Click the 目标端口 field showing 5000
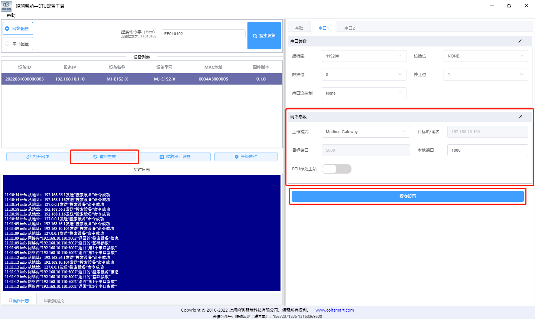The height and width of the screenshot is (319, 535). coord(366,150)
